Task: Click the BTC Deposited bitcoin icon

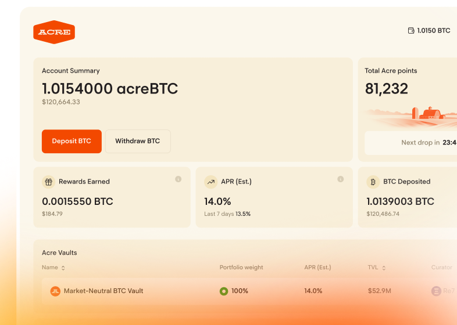Action: point(373,182)
